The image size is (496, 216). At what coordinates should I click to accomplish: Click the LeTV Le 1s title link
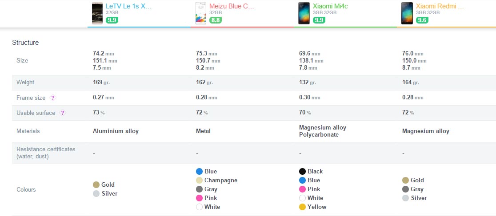click(128, 6)
